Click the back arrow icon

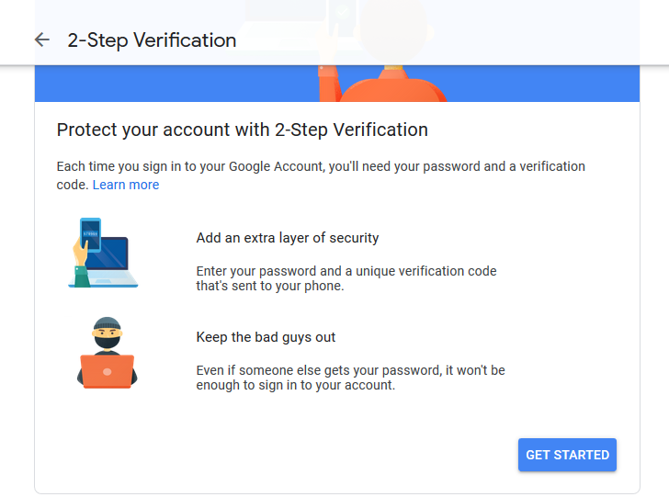pyautogui.click(x=41, y=40)
